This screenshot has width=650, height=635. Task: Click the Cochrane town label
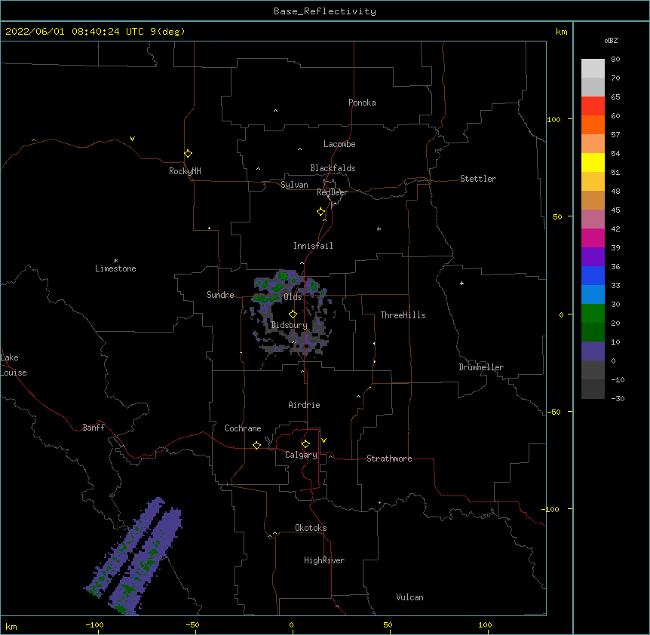click(243, 428)
